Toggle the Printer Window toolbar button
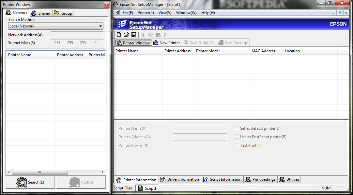The width and height of the screenshot is (353, 195). 133,43
